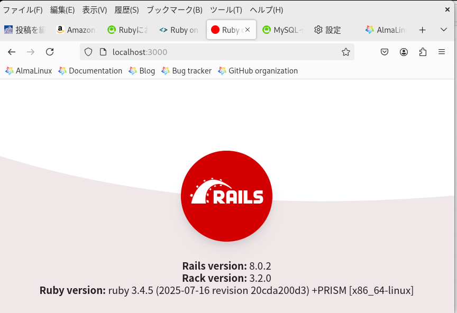Open the ブックマーク(B) menu

(175, 10)
